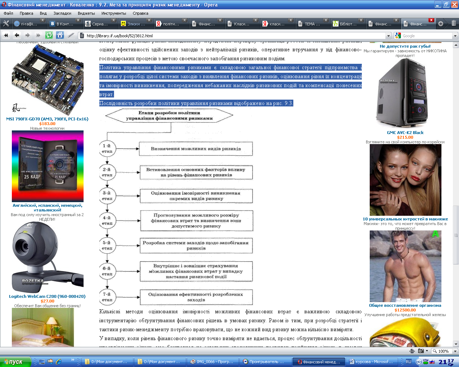
Task: Switch to the ri-ra@i... mail tab
Action: coord(29,24)
